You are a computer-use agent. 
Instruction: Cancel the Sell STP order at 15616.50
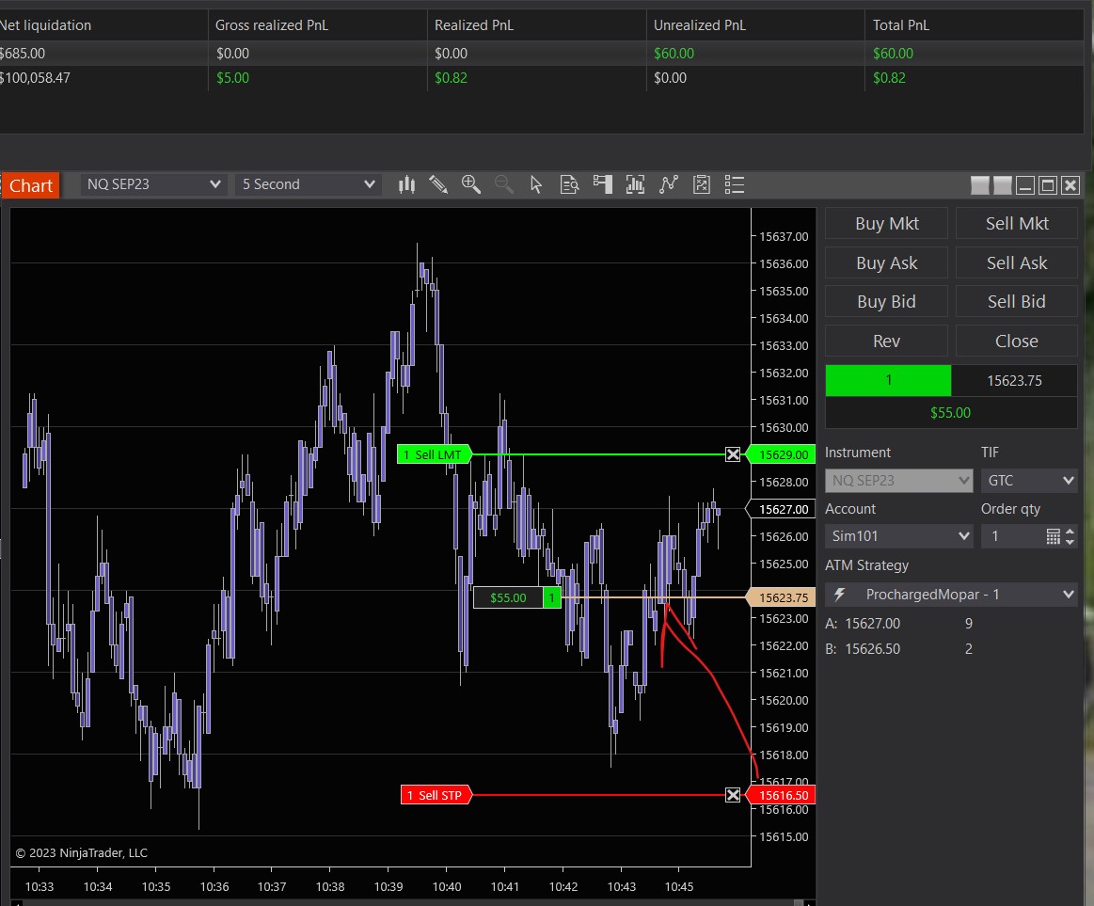733,796
